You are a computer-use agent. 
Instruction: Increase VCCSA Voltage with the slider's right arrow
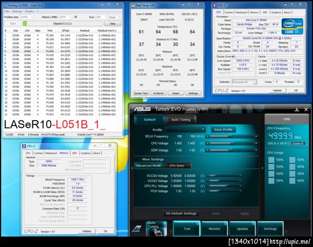[x=240, y=176]
